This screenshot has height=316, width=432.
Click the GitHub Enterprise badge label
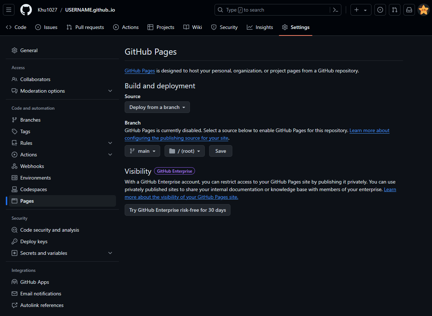pyautogui.click(x=174, y=171)
